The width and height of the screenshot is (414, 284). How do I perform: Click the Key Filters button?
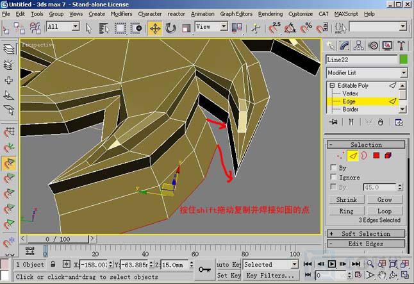(x=270, y=275)
